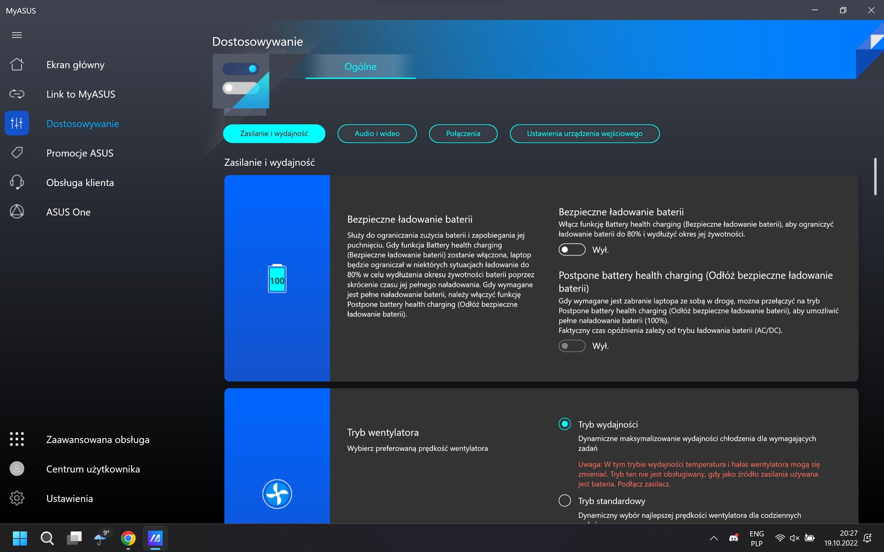884x552 pixels.
Task: Switch to the Ogólne tab
Action: point(360,66)
